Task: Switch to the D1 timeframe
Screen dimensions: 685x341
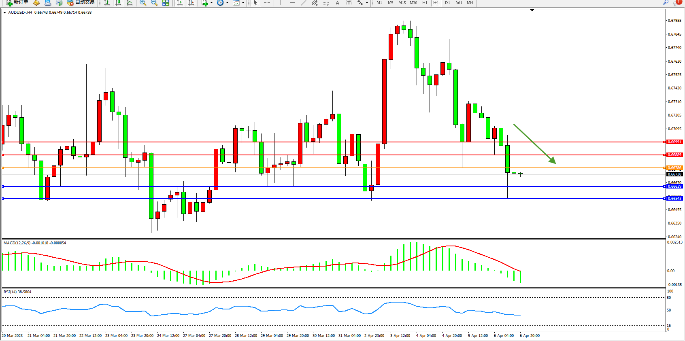Action: pos(447,3)
